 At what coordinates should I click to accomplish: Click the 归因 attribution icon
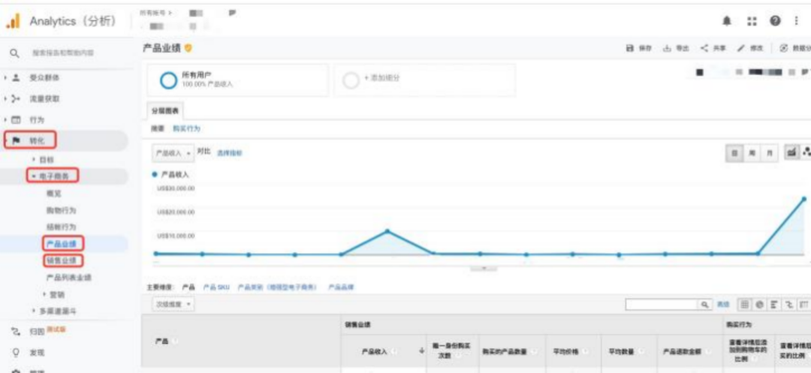pos(16,331)
